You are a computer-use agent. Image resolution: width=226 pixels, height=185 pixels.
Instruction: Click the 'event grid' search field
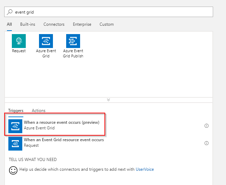[109, 12]
